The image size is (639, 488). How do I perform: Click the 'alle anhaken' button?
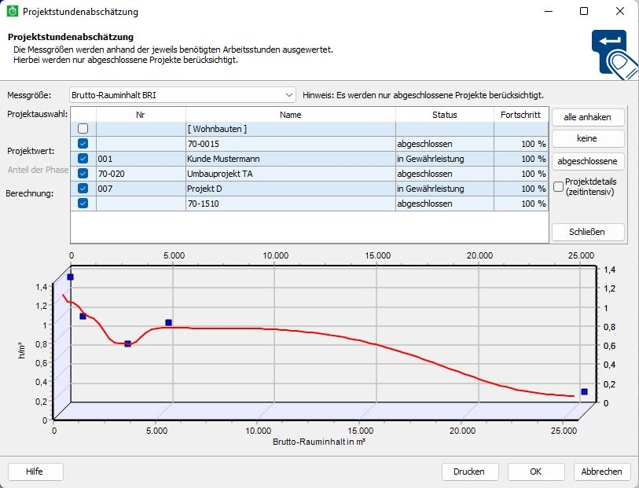(588, 117)
